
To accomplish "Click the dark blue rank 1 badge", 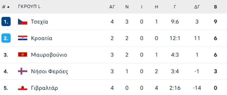I will (x=6, y=21).
